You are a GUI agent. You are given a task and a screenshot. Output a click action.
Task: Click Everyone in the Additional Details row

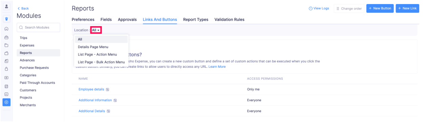254,111
